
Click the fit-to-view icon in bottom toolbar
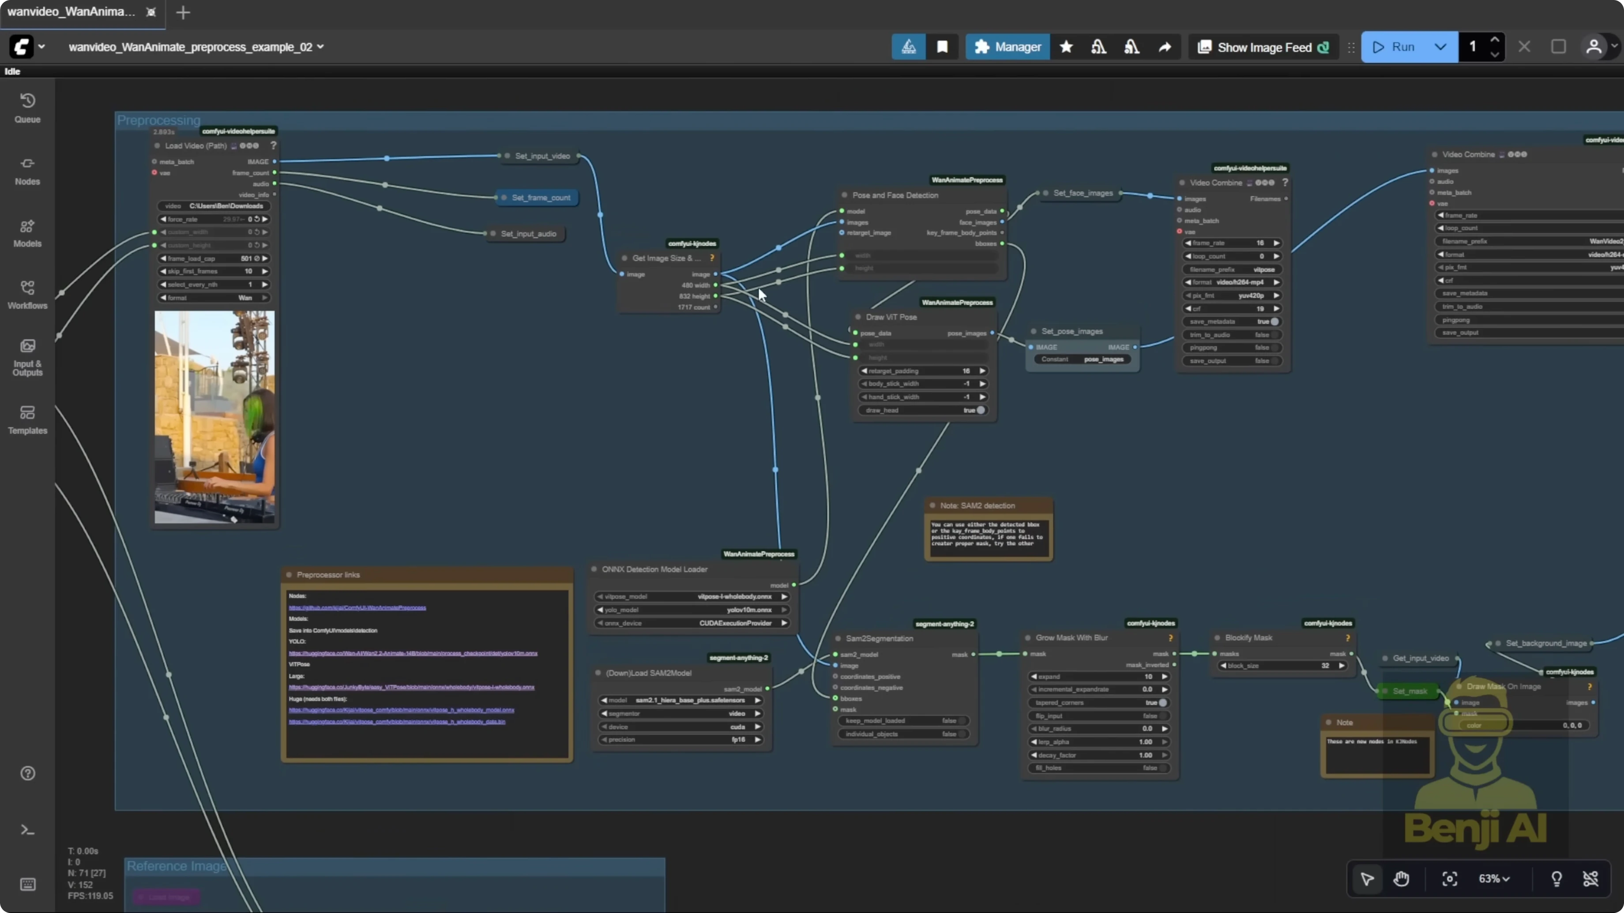[x=1449, y=879]
